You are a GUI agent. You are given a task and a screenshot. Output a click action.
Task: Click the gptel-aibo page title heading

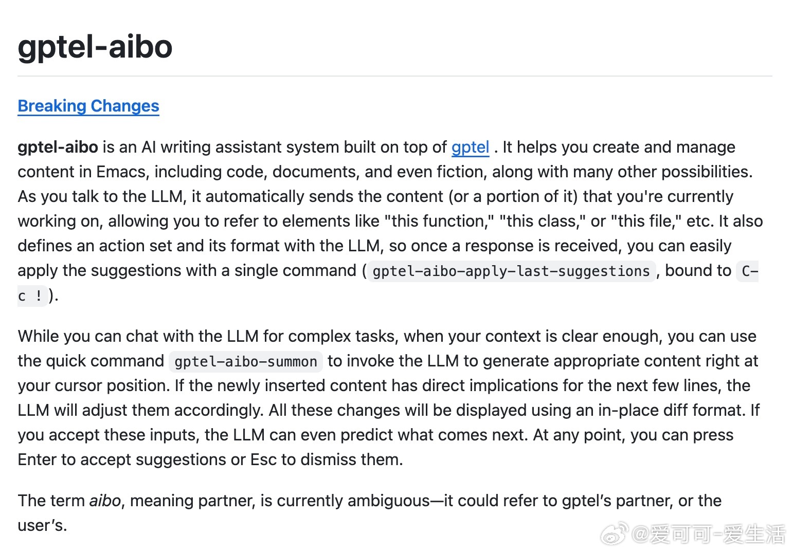pos(95,47)
